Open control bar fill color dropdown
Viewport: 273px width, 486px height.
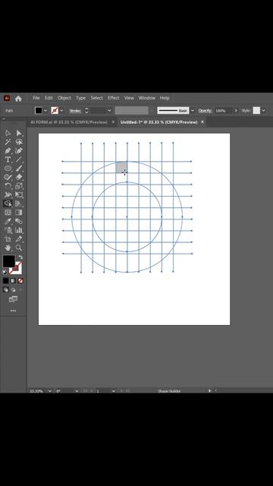(45, 110)
